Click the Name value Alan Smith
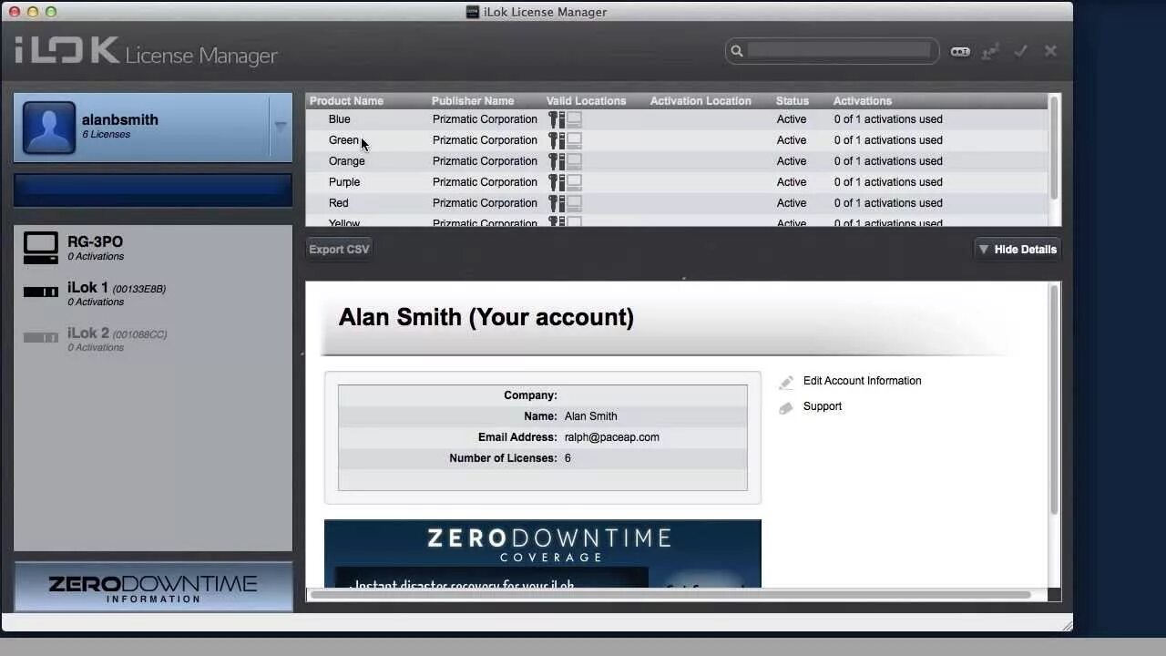The height and width of the screenshot is (656, 1166). tap(591, 416)
